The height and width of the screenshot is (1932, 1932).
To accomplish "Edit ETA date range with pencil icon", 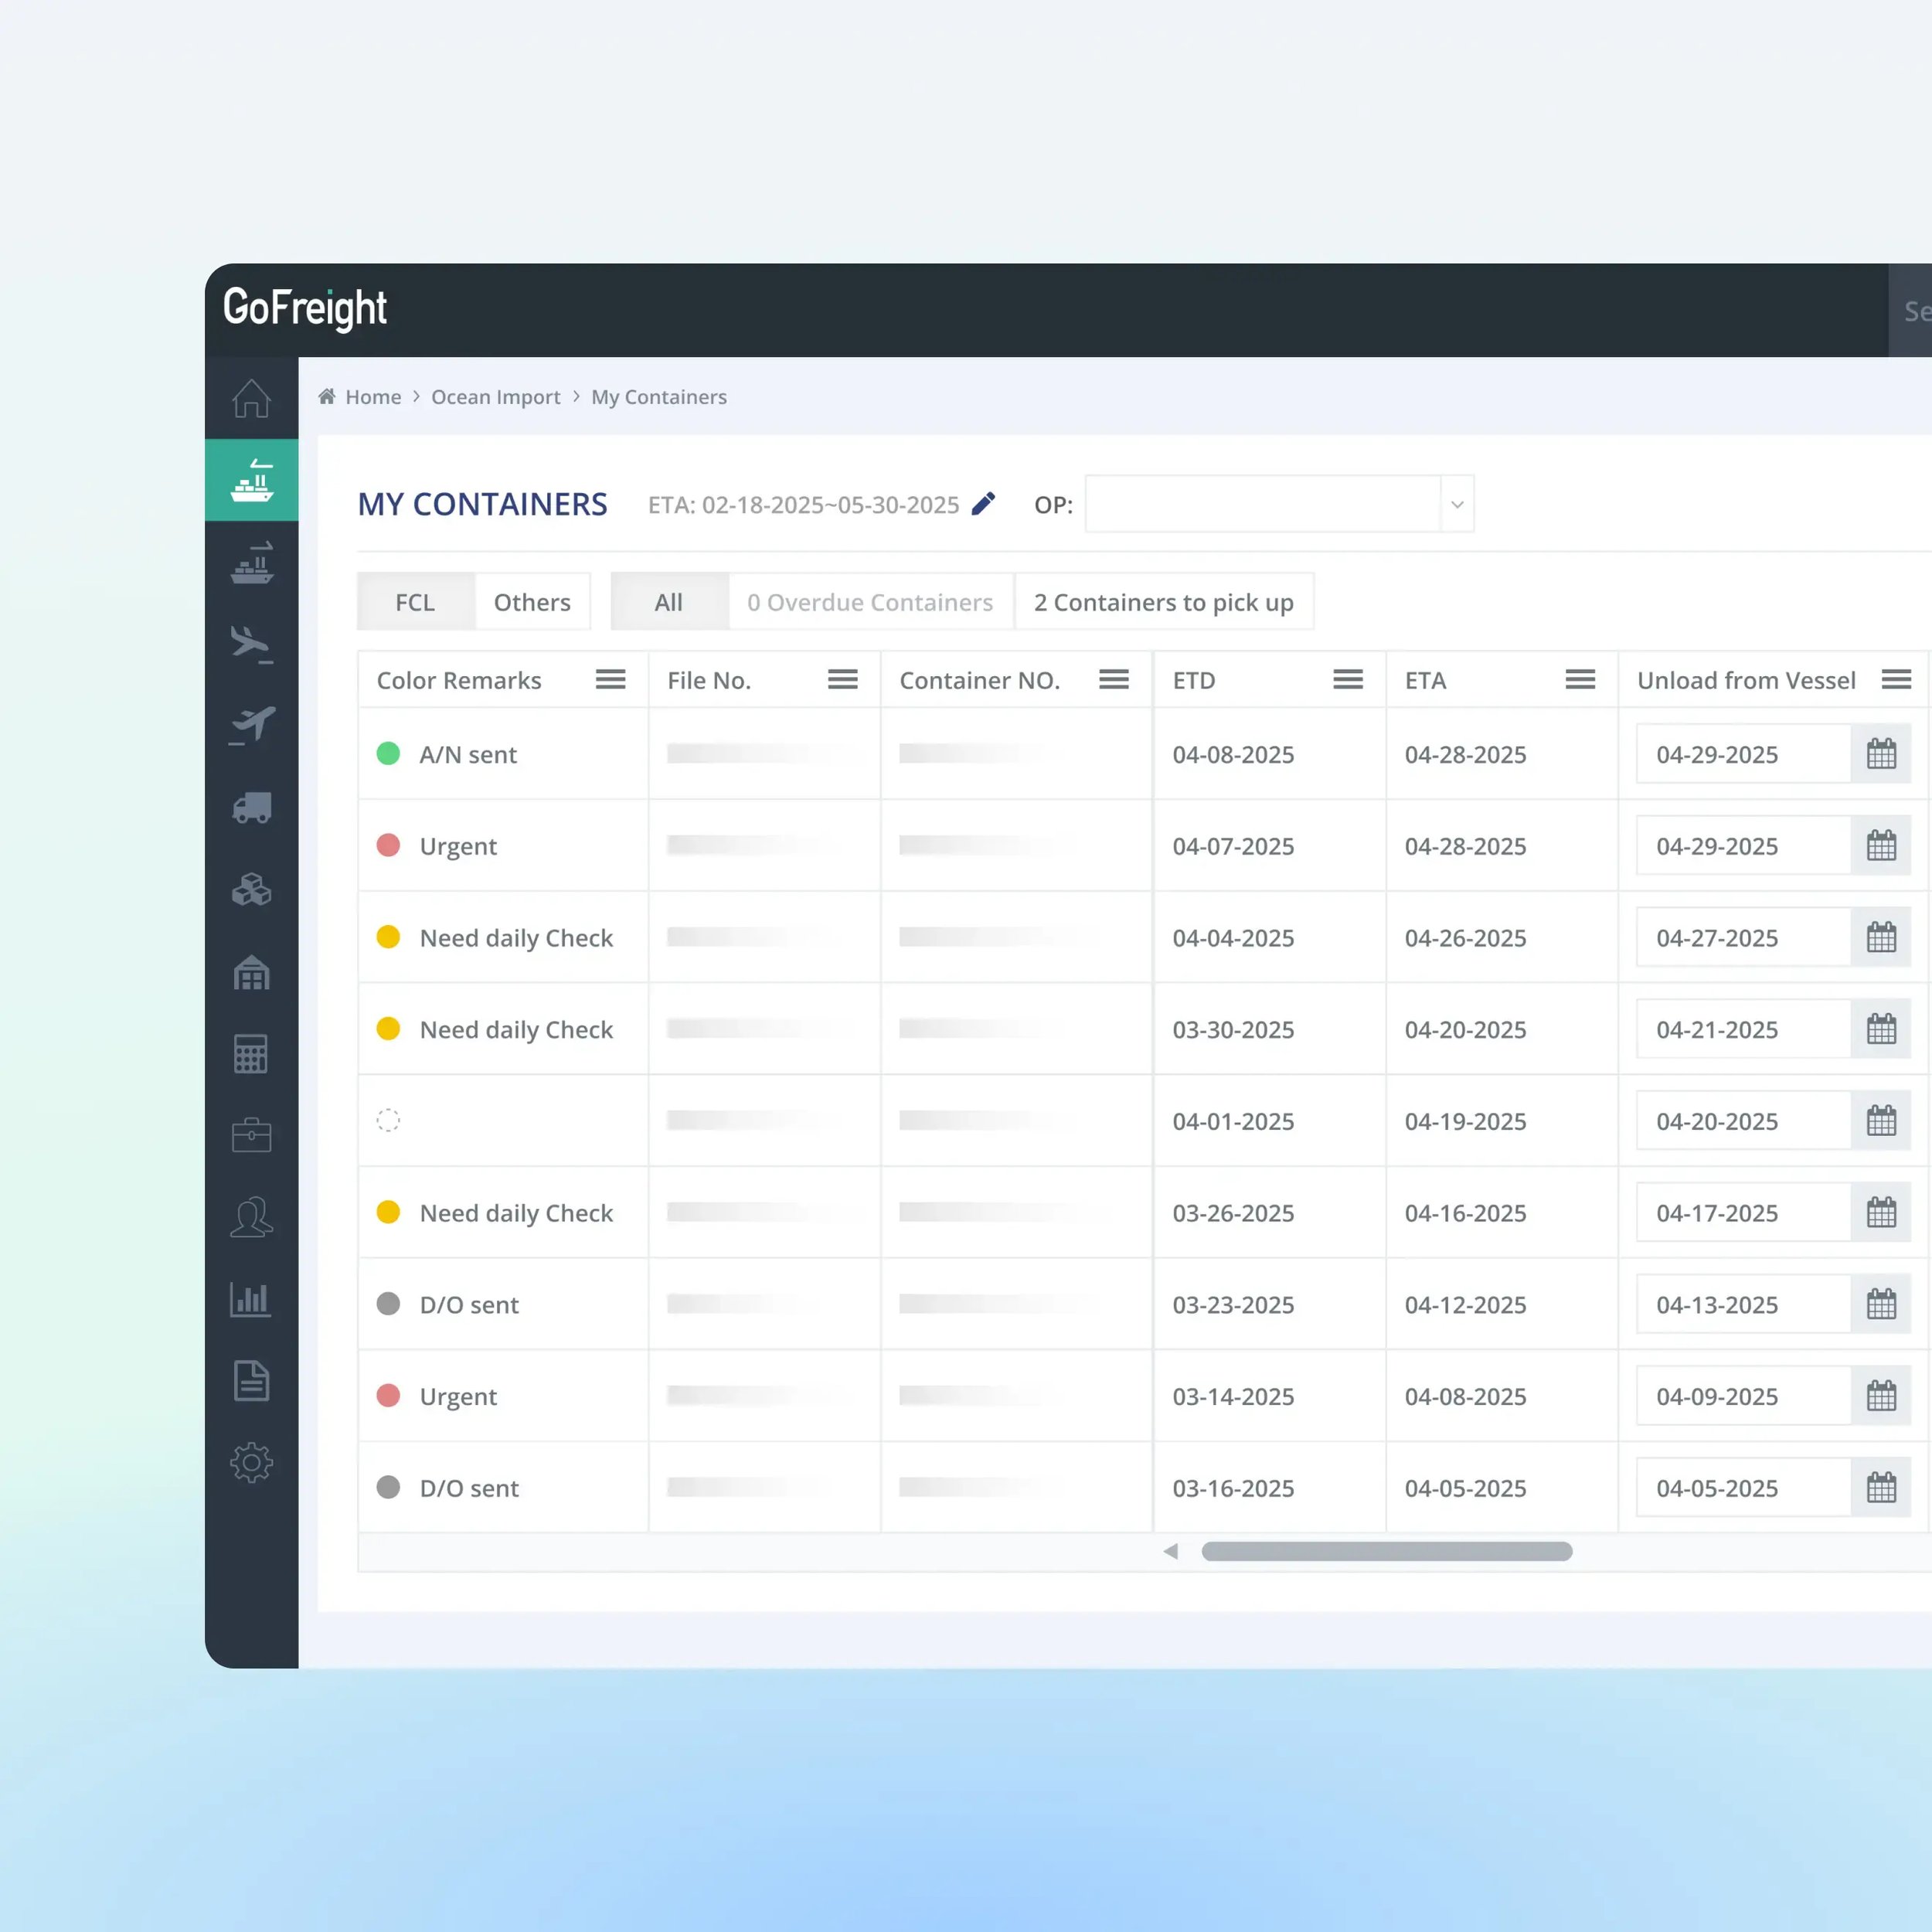I will point(983,504).
